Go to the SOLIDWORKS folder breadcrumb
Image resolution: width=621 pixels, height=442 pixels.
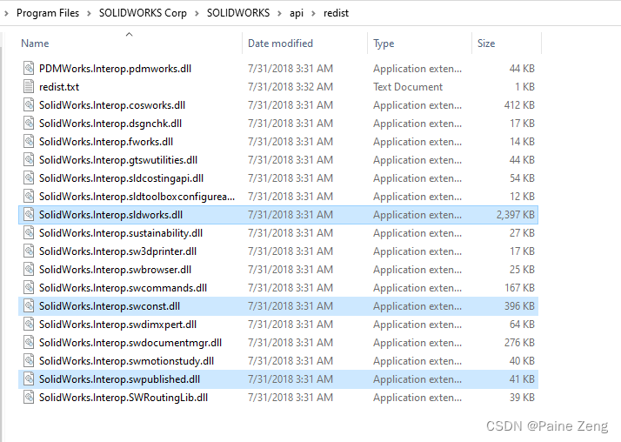pos(238,13)
